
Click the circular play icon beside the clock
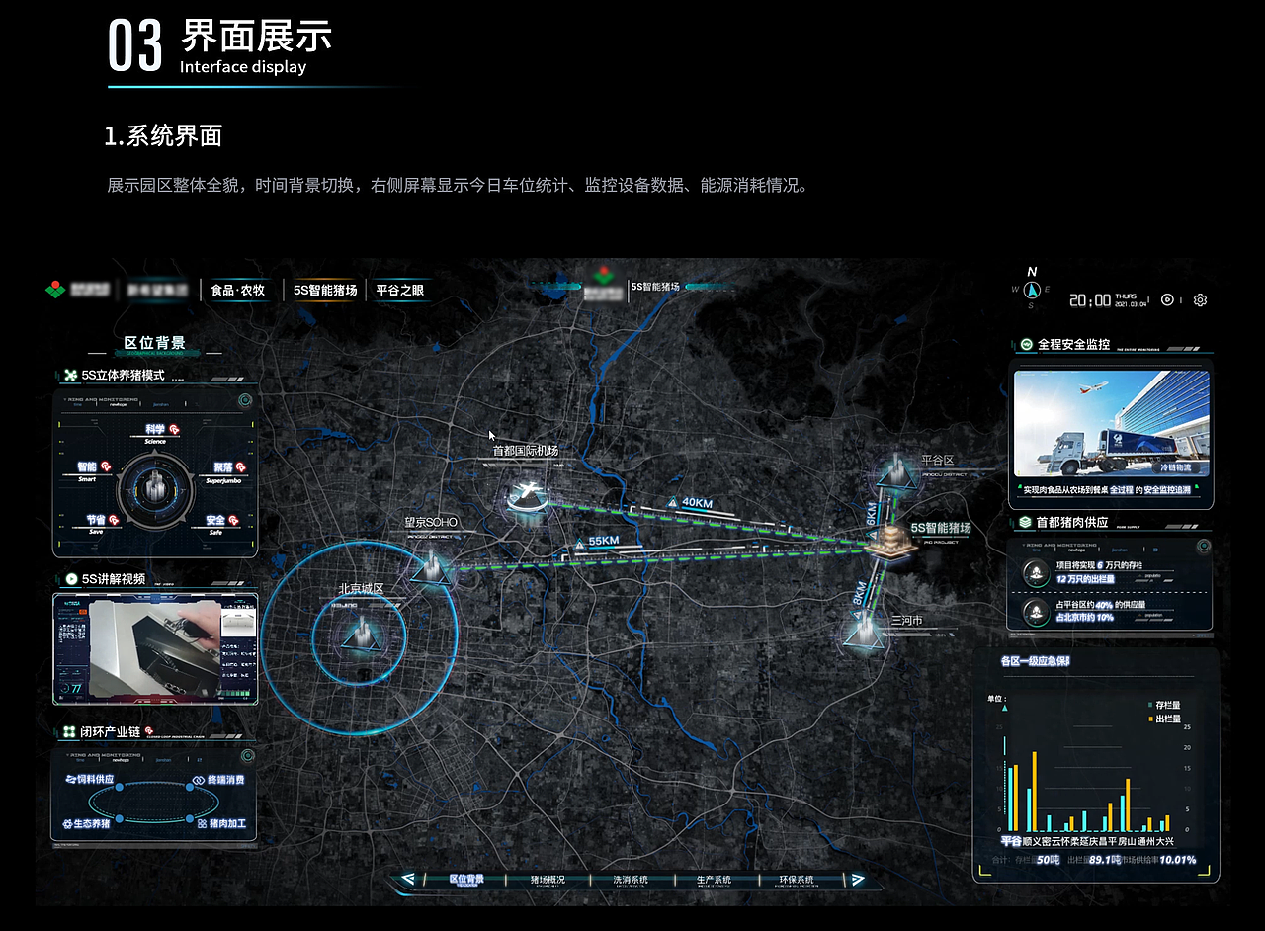pyautogui.click(x=1167, y=300)
